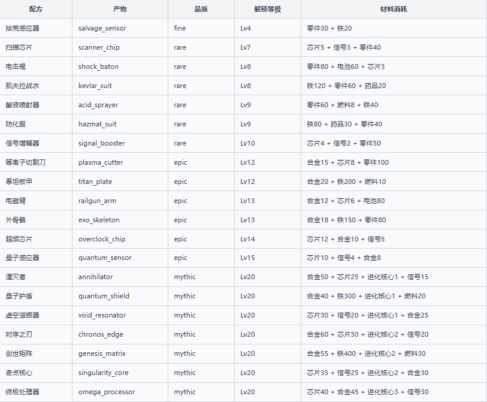The height and width of the screenshot is (402, 487).
Task: Select the annihilator product cell
Action: 120,277
